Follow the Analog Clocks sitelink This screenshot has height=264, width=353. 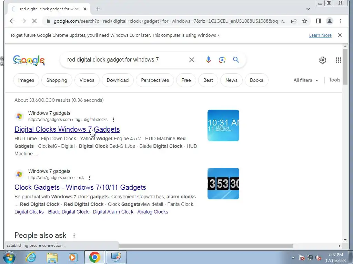coord(153,212)
